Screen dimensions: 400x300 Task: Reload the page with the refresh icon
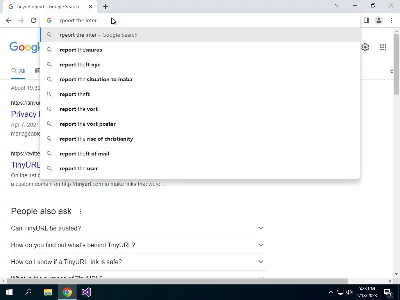34,20
